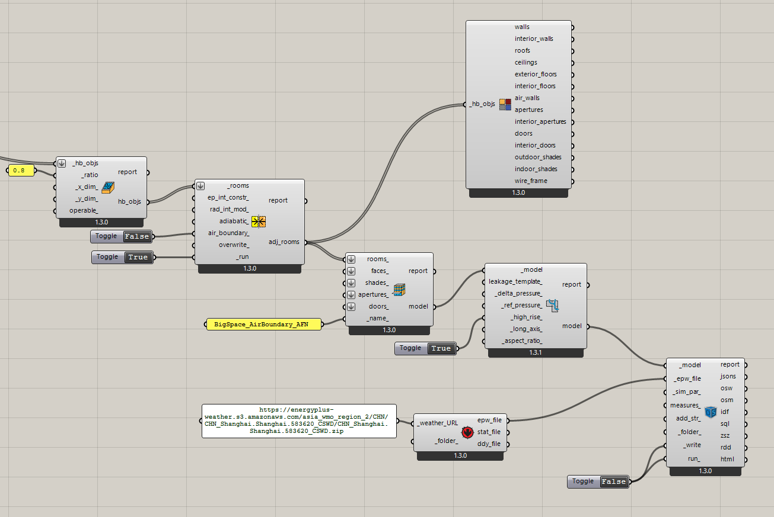Click the interior_floors output label
Viewport: 774px width, 517px height.
click(535, 86)
